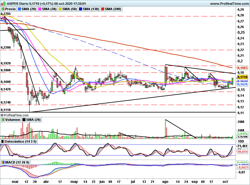Click the abr month label on the time axis
The width and height of the screenshot is (250, 185).
[46, 182]
